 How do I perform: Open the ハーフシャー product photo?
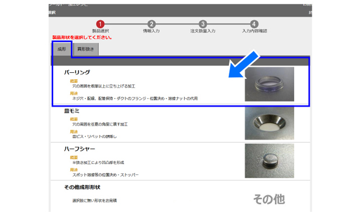pos(270,161)
